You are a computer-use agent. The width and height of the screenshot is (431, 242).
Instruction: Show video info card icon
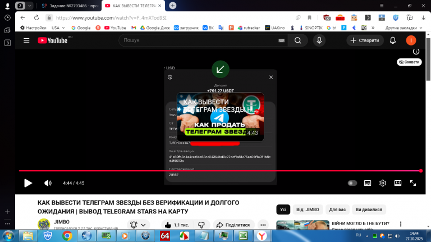click(416, 52)
